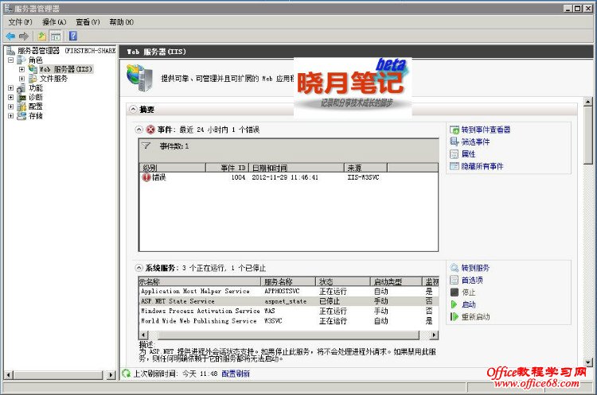Select the Application Host Helper Service row
The image size is (597, 395).
pyautogui.click(x=289, y=291)
